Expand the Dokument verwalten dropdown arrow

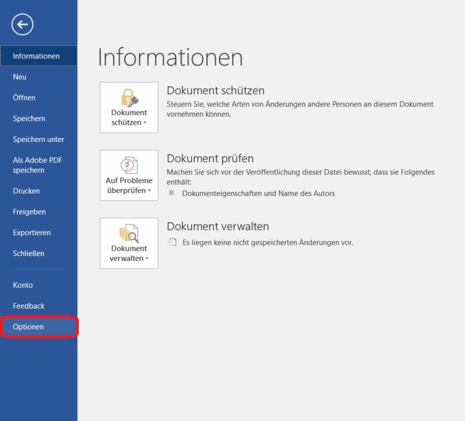coord(147,259)
